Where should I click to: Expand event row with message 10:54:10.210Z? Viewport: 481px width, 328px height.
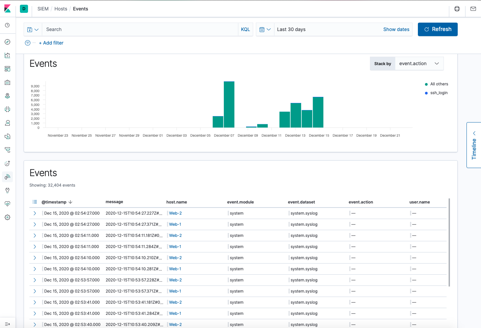pyautogui.click(x=34, y=258)
